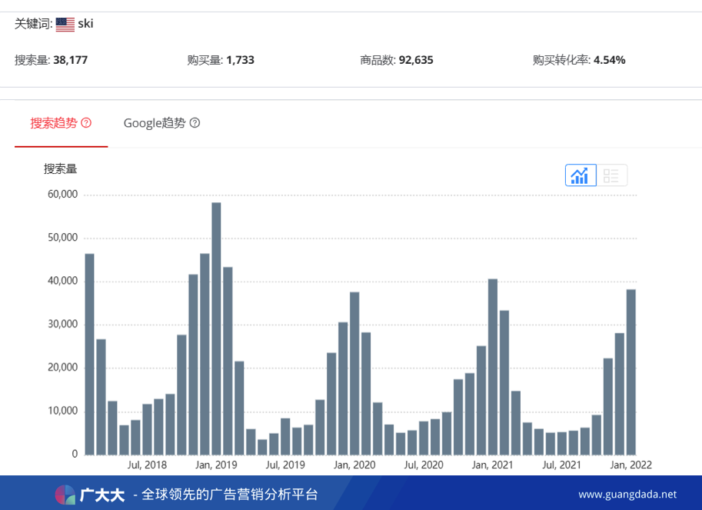
Task: Select the leftmost bar in the chart
Action: click(89, 354)
